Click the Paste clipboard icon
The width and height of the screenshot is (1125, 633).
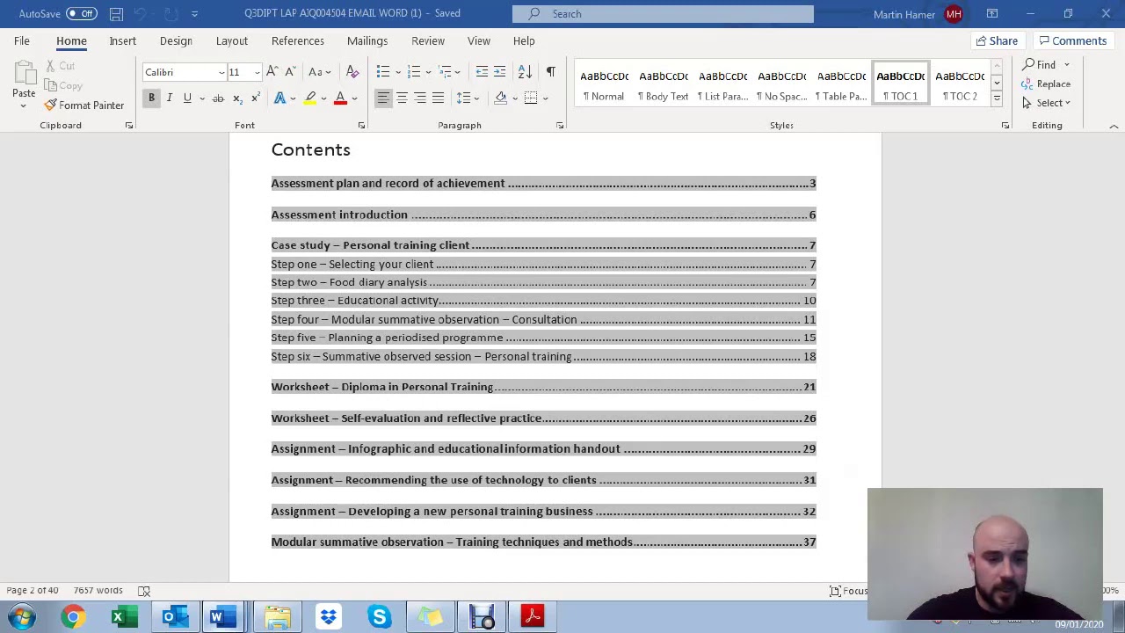pos(24,74)
